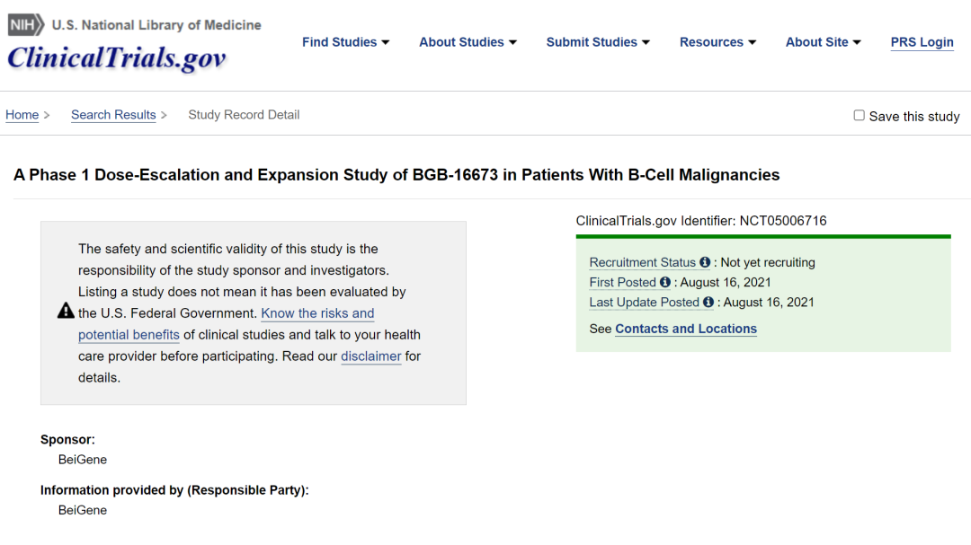This screenshot has width=971, height=545.
Task: Click the U.S. National Library of Medicine text
Action: tap(156, 25)
